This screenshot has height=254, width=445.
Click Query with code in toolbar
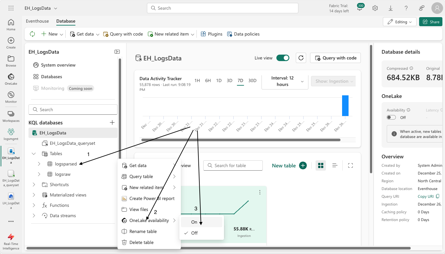(123, 34)
